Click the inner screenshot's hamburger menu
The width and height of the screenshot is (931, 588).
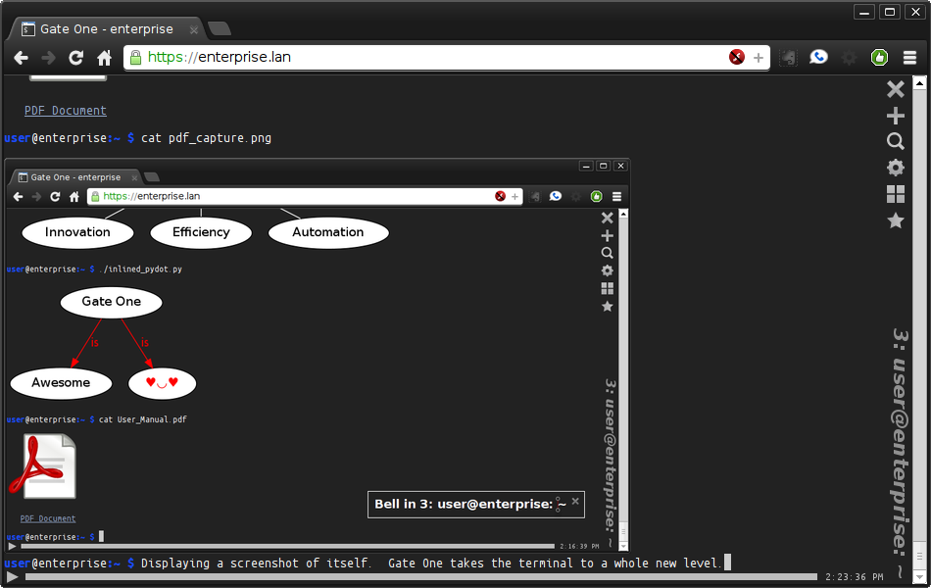click(x=616, y=197)
